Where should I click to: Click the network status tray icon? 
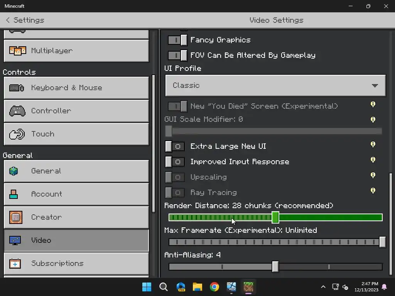tap(335, 287)
